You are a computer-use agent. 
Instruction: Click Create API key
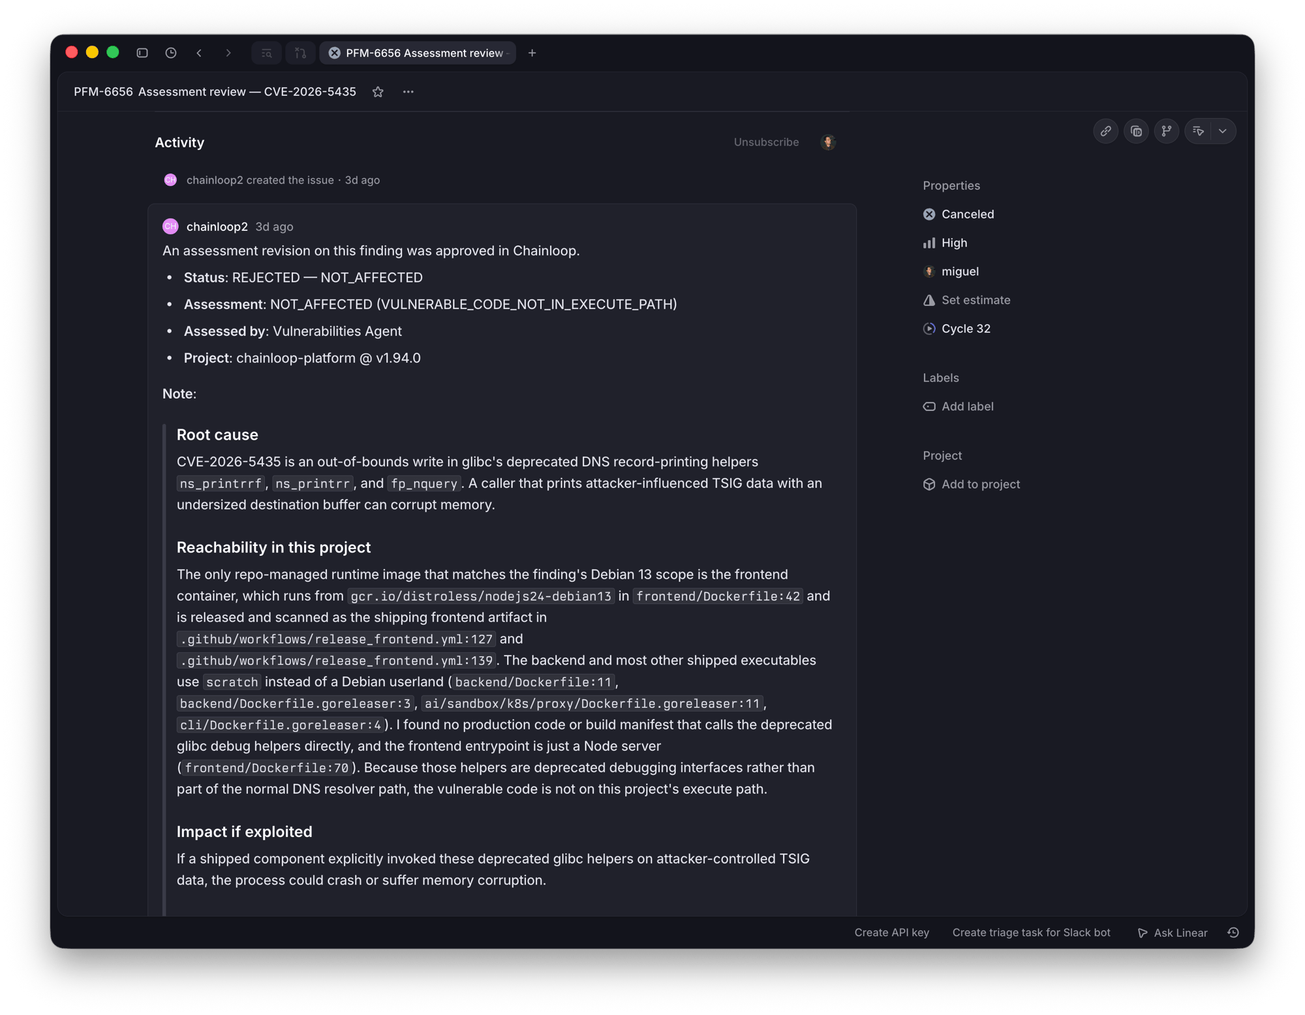click(x=891, y=933)
